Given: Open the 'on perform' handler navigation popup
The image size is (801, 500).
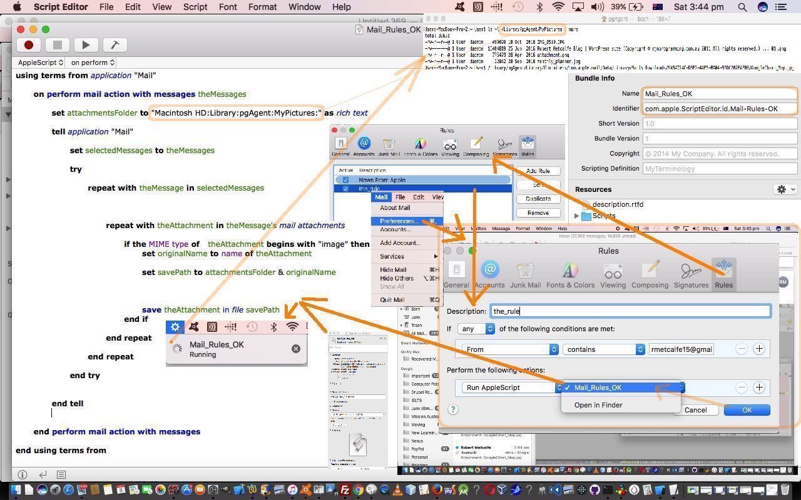Looking at the screenshot, I should click(x=93, y=62).
